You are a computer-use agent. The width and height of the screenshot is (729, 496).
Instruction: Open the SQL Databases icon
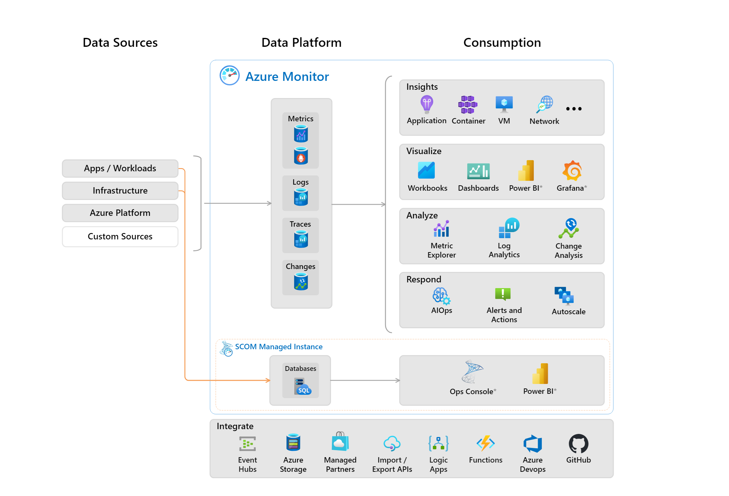click(303, 386)
